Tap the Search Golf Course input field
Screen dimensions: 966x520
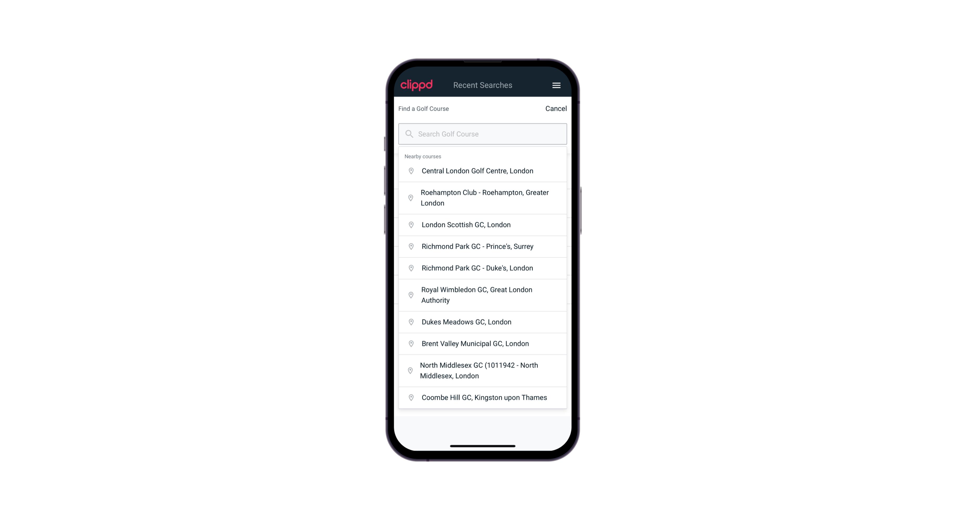(482, 134)
